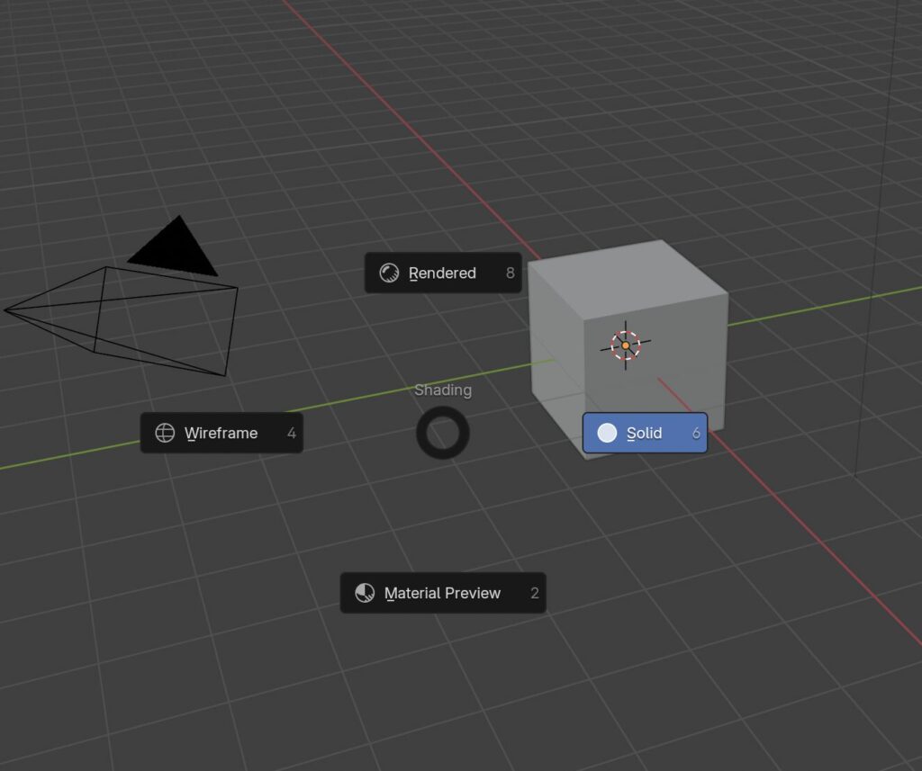Click the Material Preview sphere icon
Viewport: 922px width, 771px height.
pyautogui.click(x=365, y=593)
